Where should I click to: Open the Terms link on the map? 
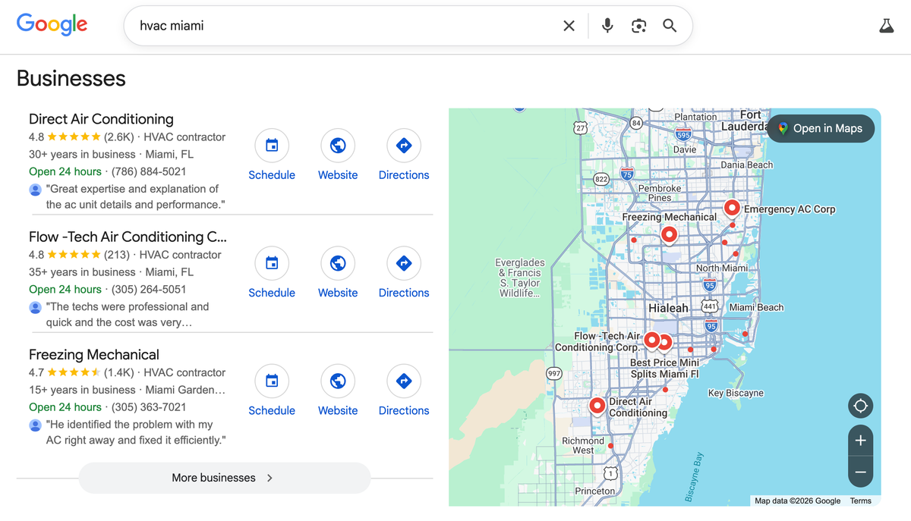(x=860, y=501)
